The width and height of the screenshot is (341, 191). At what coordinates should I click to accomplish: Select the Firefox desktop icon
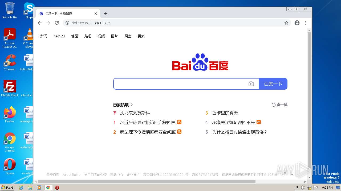pos(10,114)
